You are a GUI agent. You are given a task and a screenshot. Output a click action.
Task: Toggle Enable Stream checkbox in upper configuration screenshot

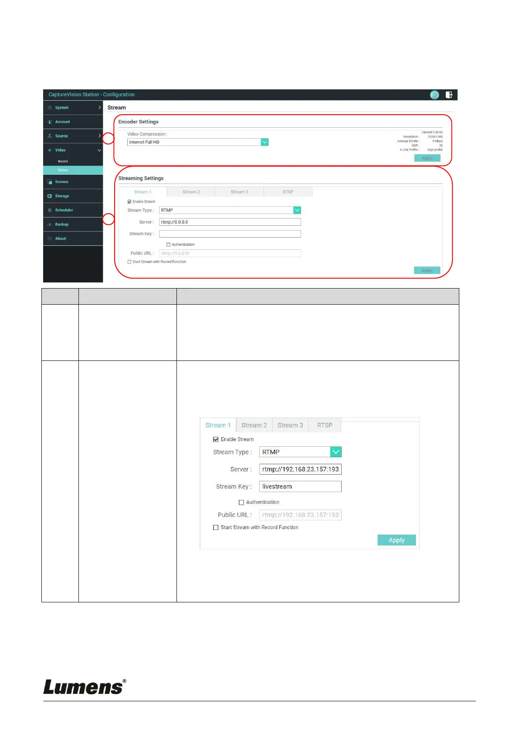tap(129, 202)
